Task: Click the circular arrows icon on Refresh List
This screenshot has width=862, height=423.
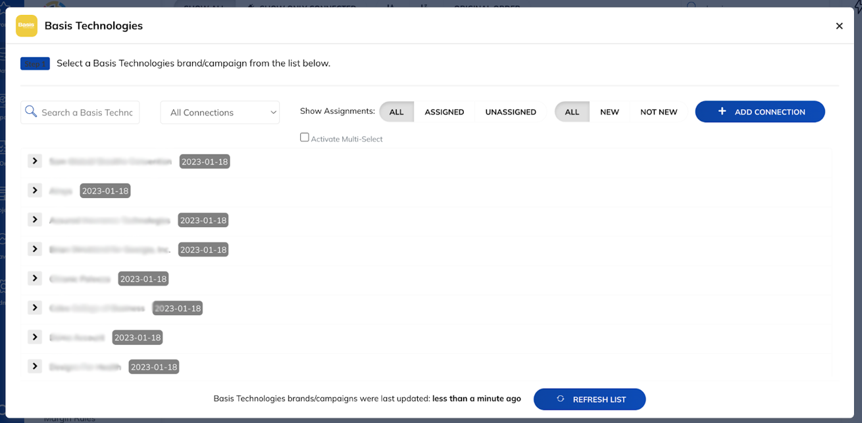Action: (561, 399)
